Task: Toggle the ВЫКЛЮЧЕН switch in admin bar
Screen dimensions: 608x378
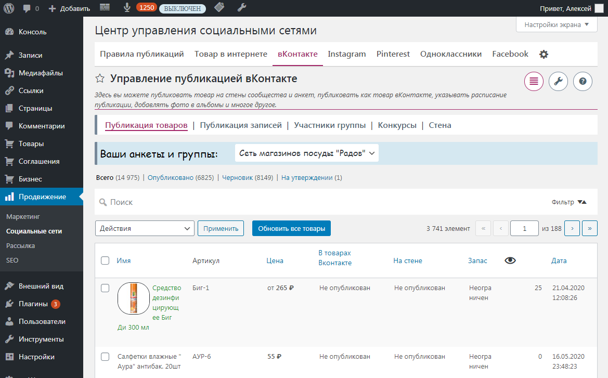Action: click(x=182, y=8)
